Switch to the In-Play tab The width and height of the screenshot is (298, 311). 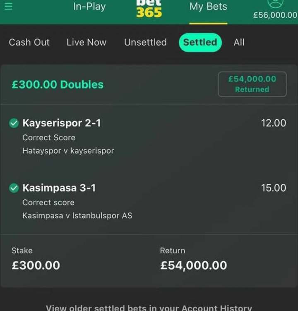point(89,7)
